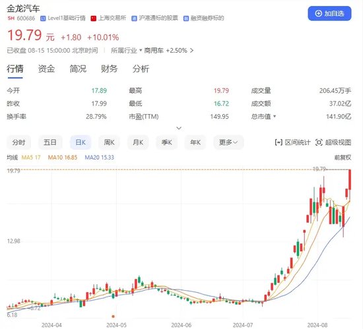
Task: Open the 所属行业 dropdown arrow
Action: tap(141, 50)
